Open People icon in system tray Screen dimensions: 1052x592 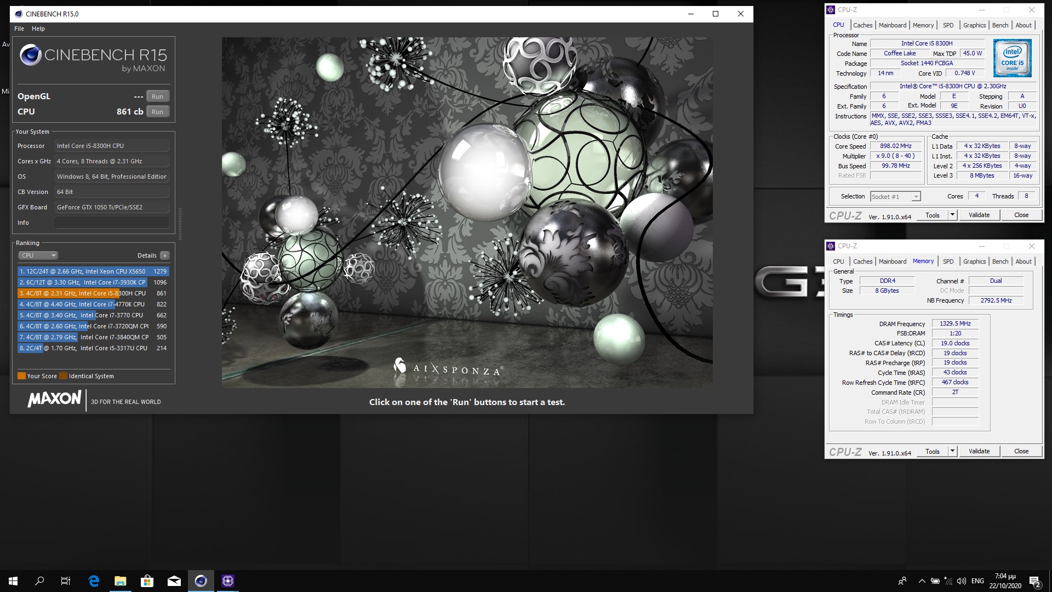pos(902,581)
